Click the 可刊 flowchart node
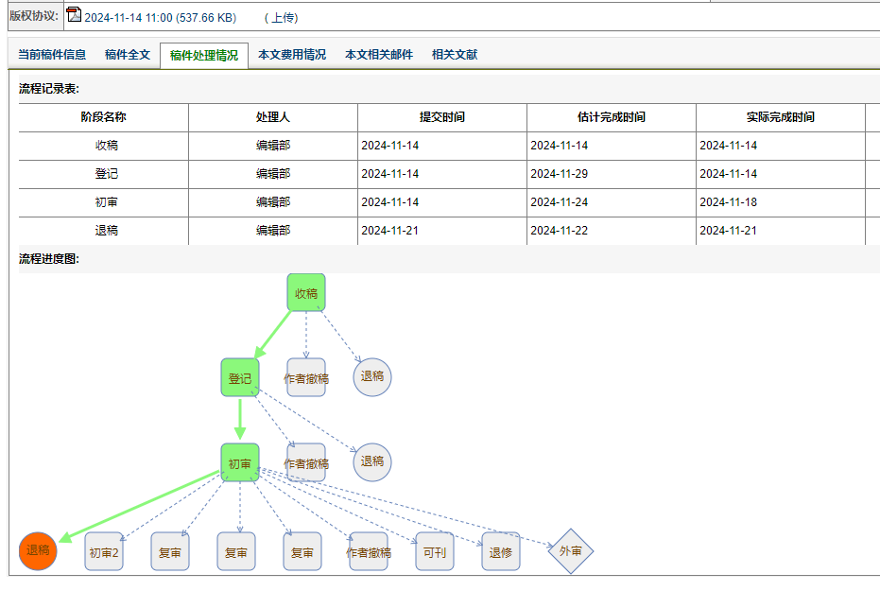Viewport: 880px width, 591px height. [435, 552]
